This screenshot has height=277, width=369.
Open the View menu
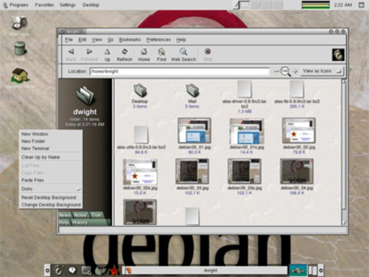pos(96,39)
